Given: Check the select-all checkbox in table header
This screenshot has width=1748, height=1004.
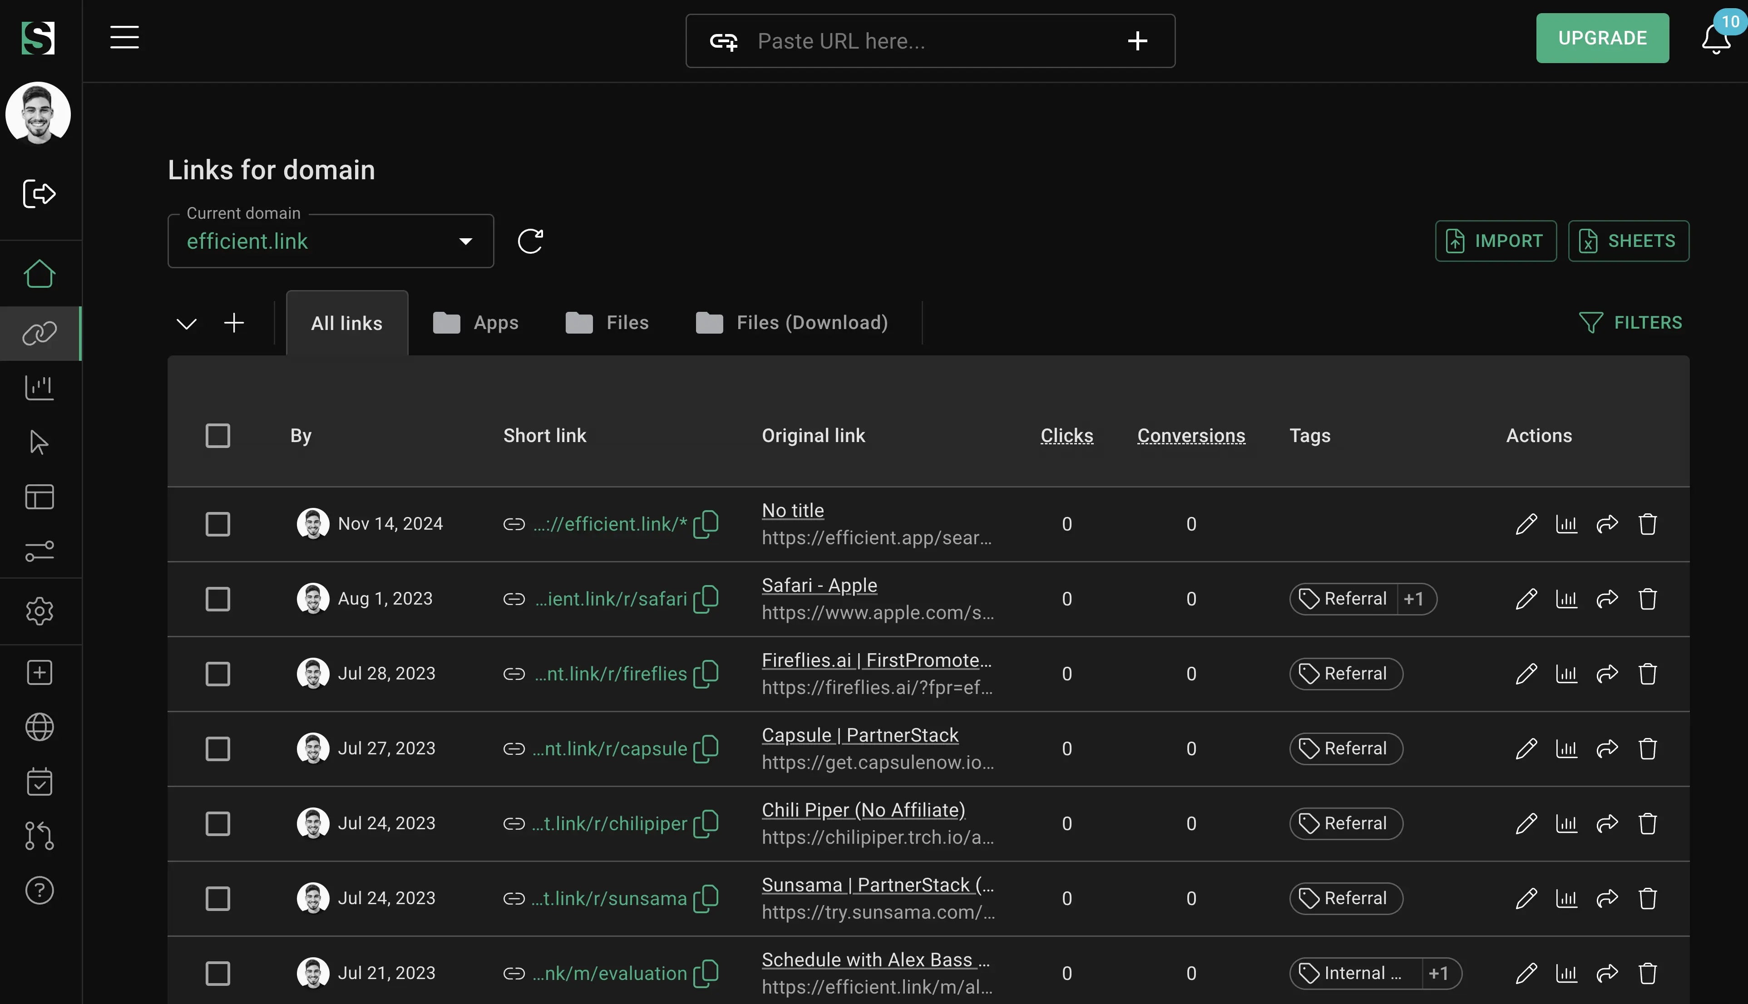Looking at the screenshot, I should [x=218, y=436].
